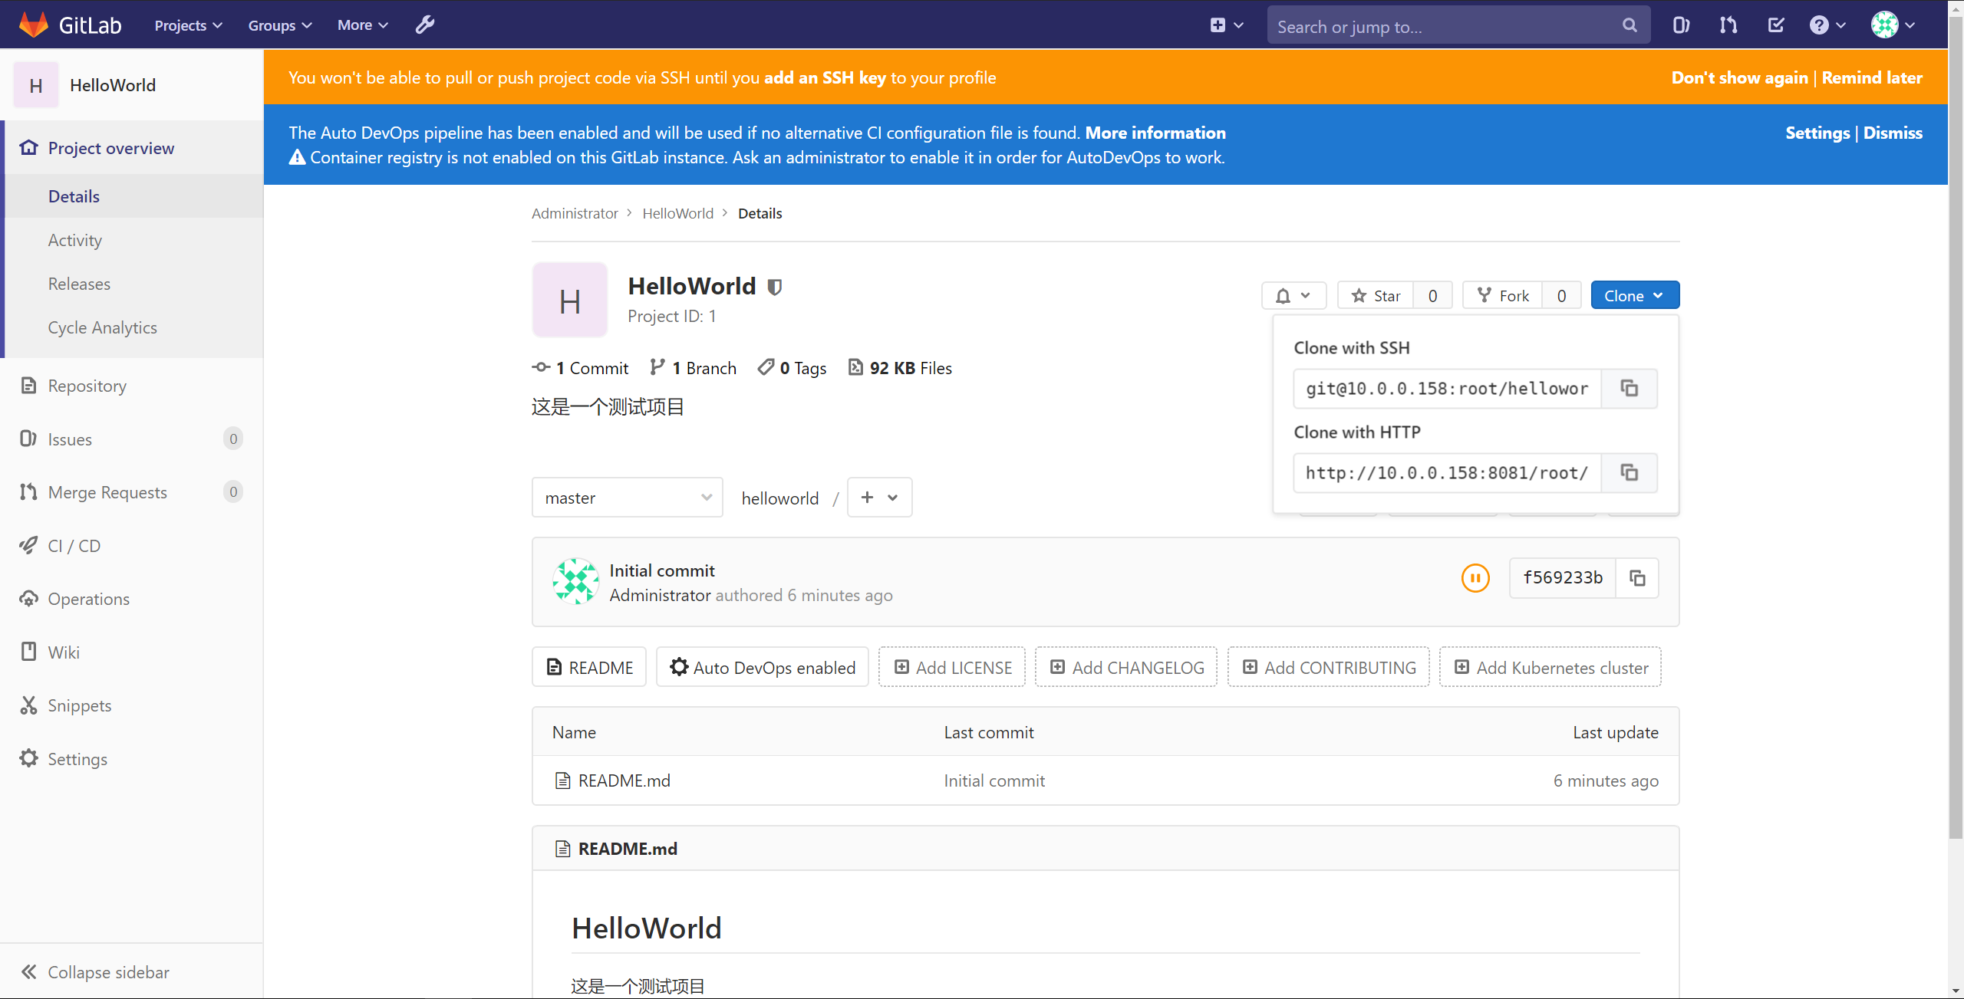
Task: Click the notification bell dropdown
Action: 1293,295
